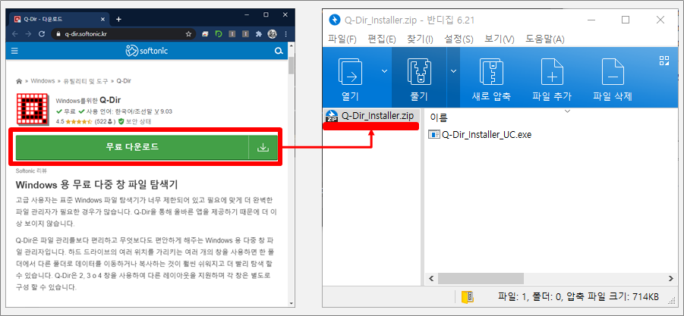Screen dimensions: 684x316
Task: Click the download arrow icon beside 무료 다운로드
Action: point(263,148)
